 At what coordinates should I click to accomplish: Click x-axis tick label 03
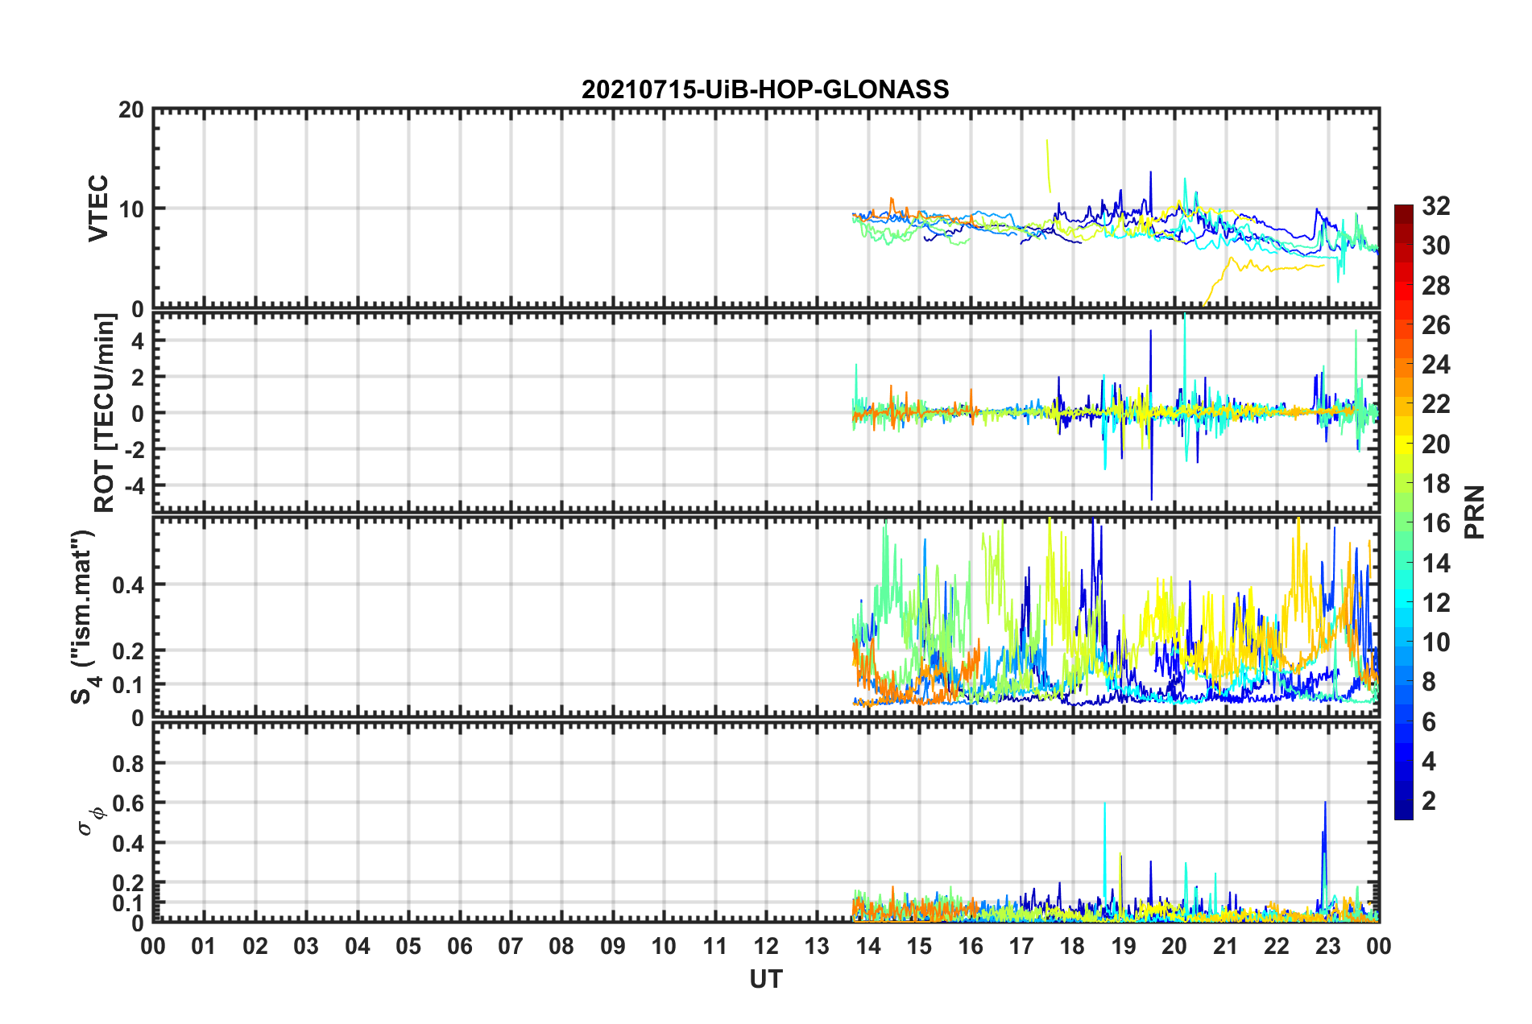click(306, 946)
